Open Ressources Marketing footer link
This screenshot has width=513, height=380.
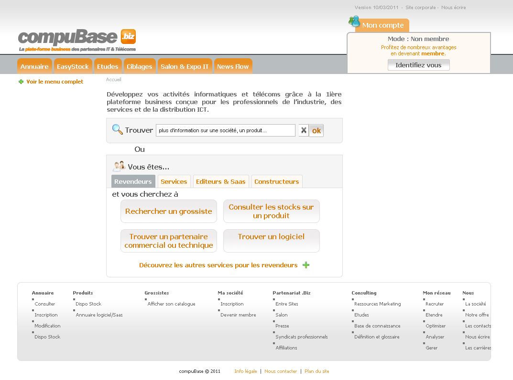(377, 304)
